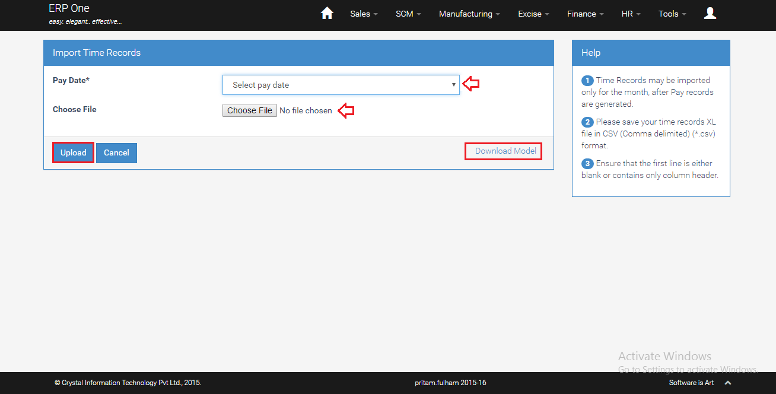Click the ERP One logo
This screenshot has width=776, height=394.
(69, 9)
